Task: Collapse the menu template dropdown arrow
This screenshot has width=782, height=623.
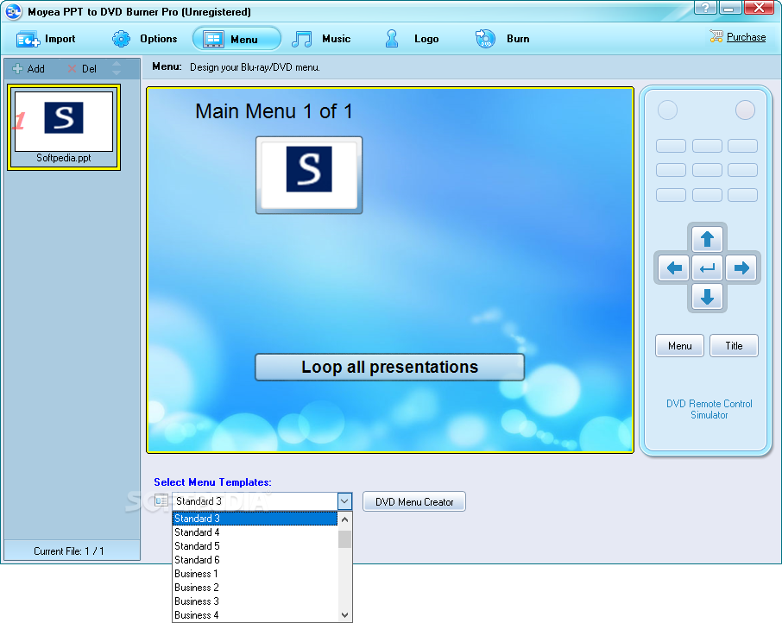Action: 344,500
